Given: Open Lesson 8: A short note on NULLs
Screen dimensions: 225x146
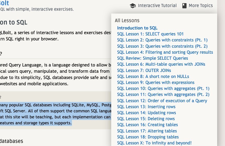Looking at the screenshot, I should click(x=153, y=76).
